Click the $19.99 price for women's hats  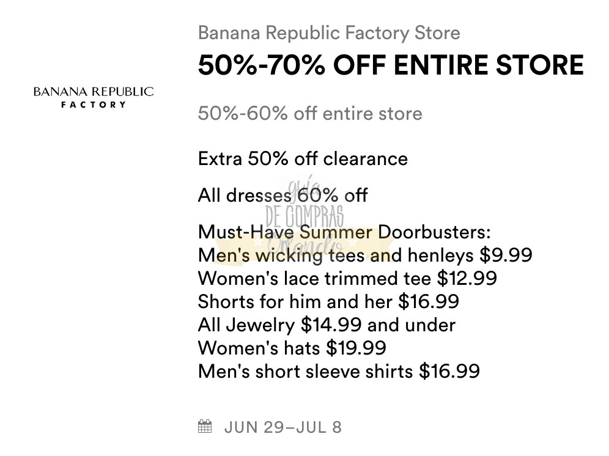[x=356, y=348]
